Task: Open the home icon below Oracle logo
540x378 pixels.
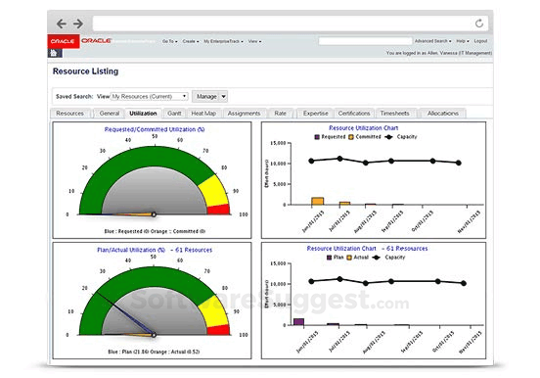Action: pyautogui.click(x=54, y=53)
